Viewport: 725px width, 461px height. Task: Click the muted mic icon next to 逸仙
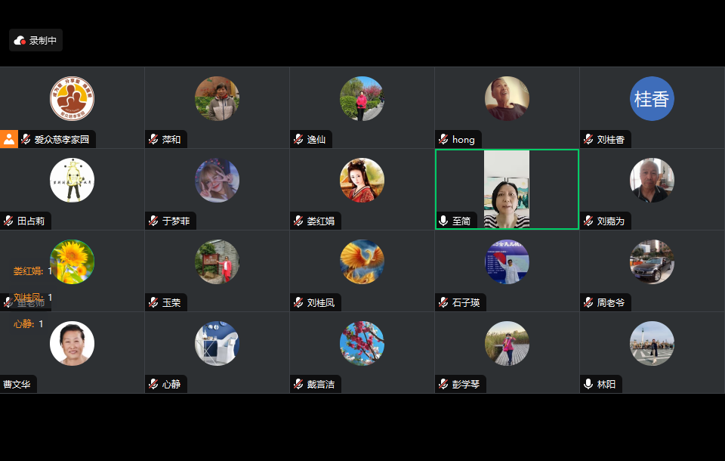click(299, 139)
